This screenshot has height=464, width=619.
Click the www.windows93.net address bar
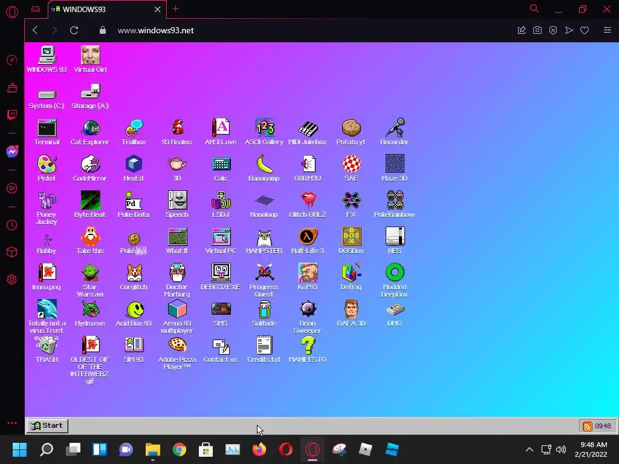pos(155,30)
